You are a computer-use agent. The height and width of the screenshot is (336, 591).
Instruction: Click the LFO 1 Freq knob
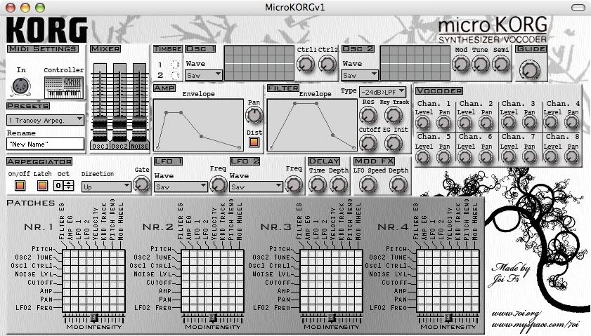219,184
